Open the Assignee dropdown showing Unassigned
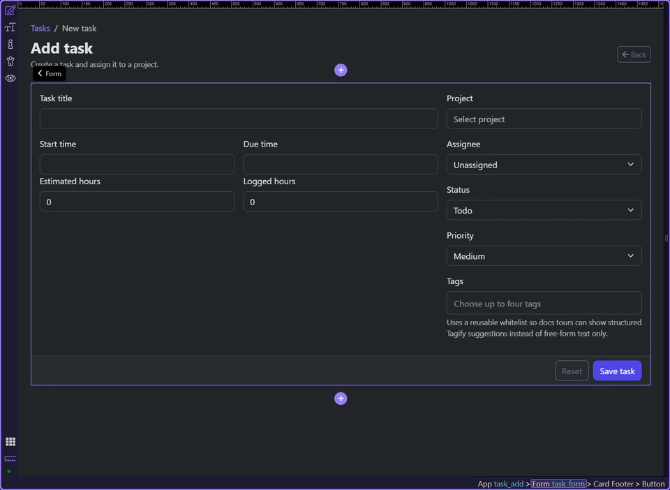670x490 pixels. point(544,164)
